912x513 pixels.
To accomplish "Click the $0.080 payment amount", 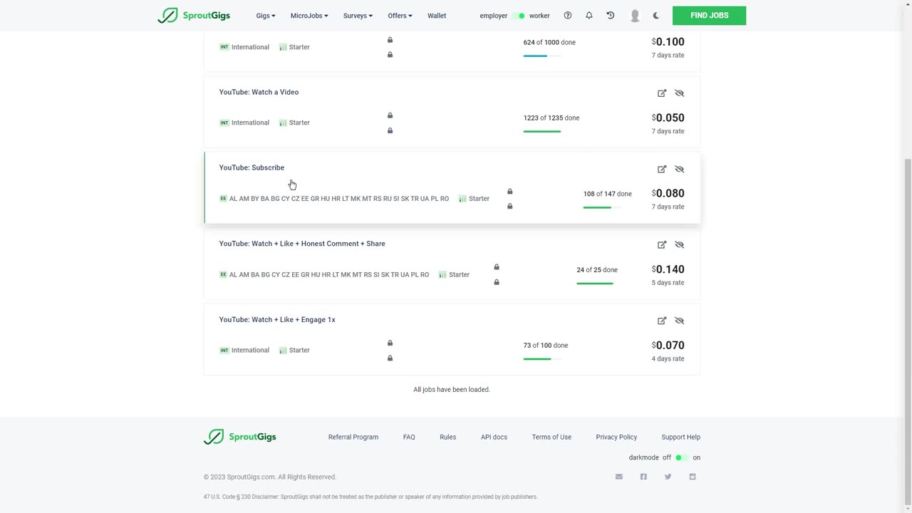I will coord(668,193).
